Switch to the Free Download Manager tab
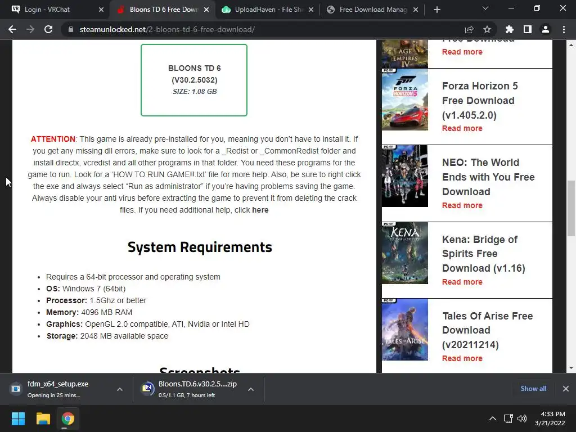Viewport: 576px width, 432px height. pos(373,10)
